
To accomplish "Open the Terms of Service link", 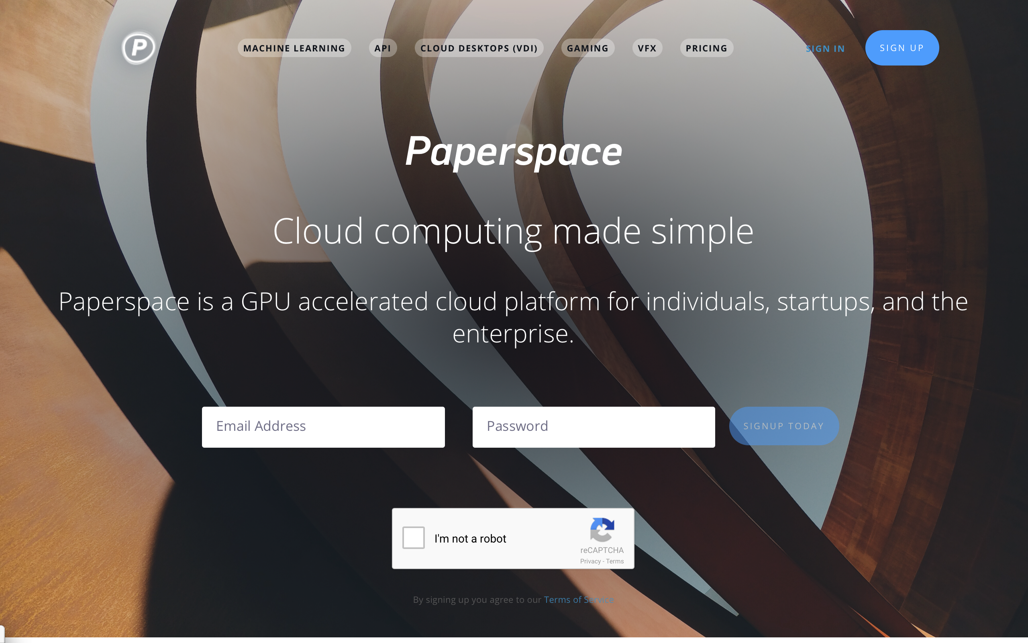I will (579, 599).
